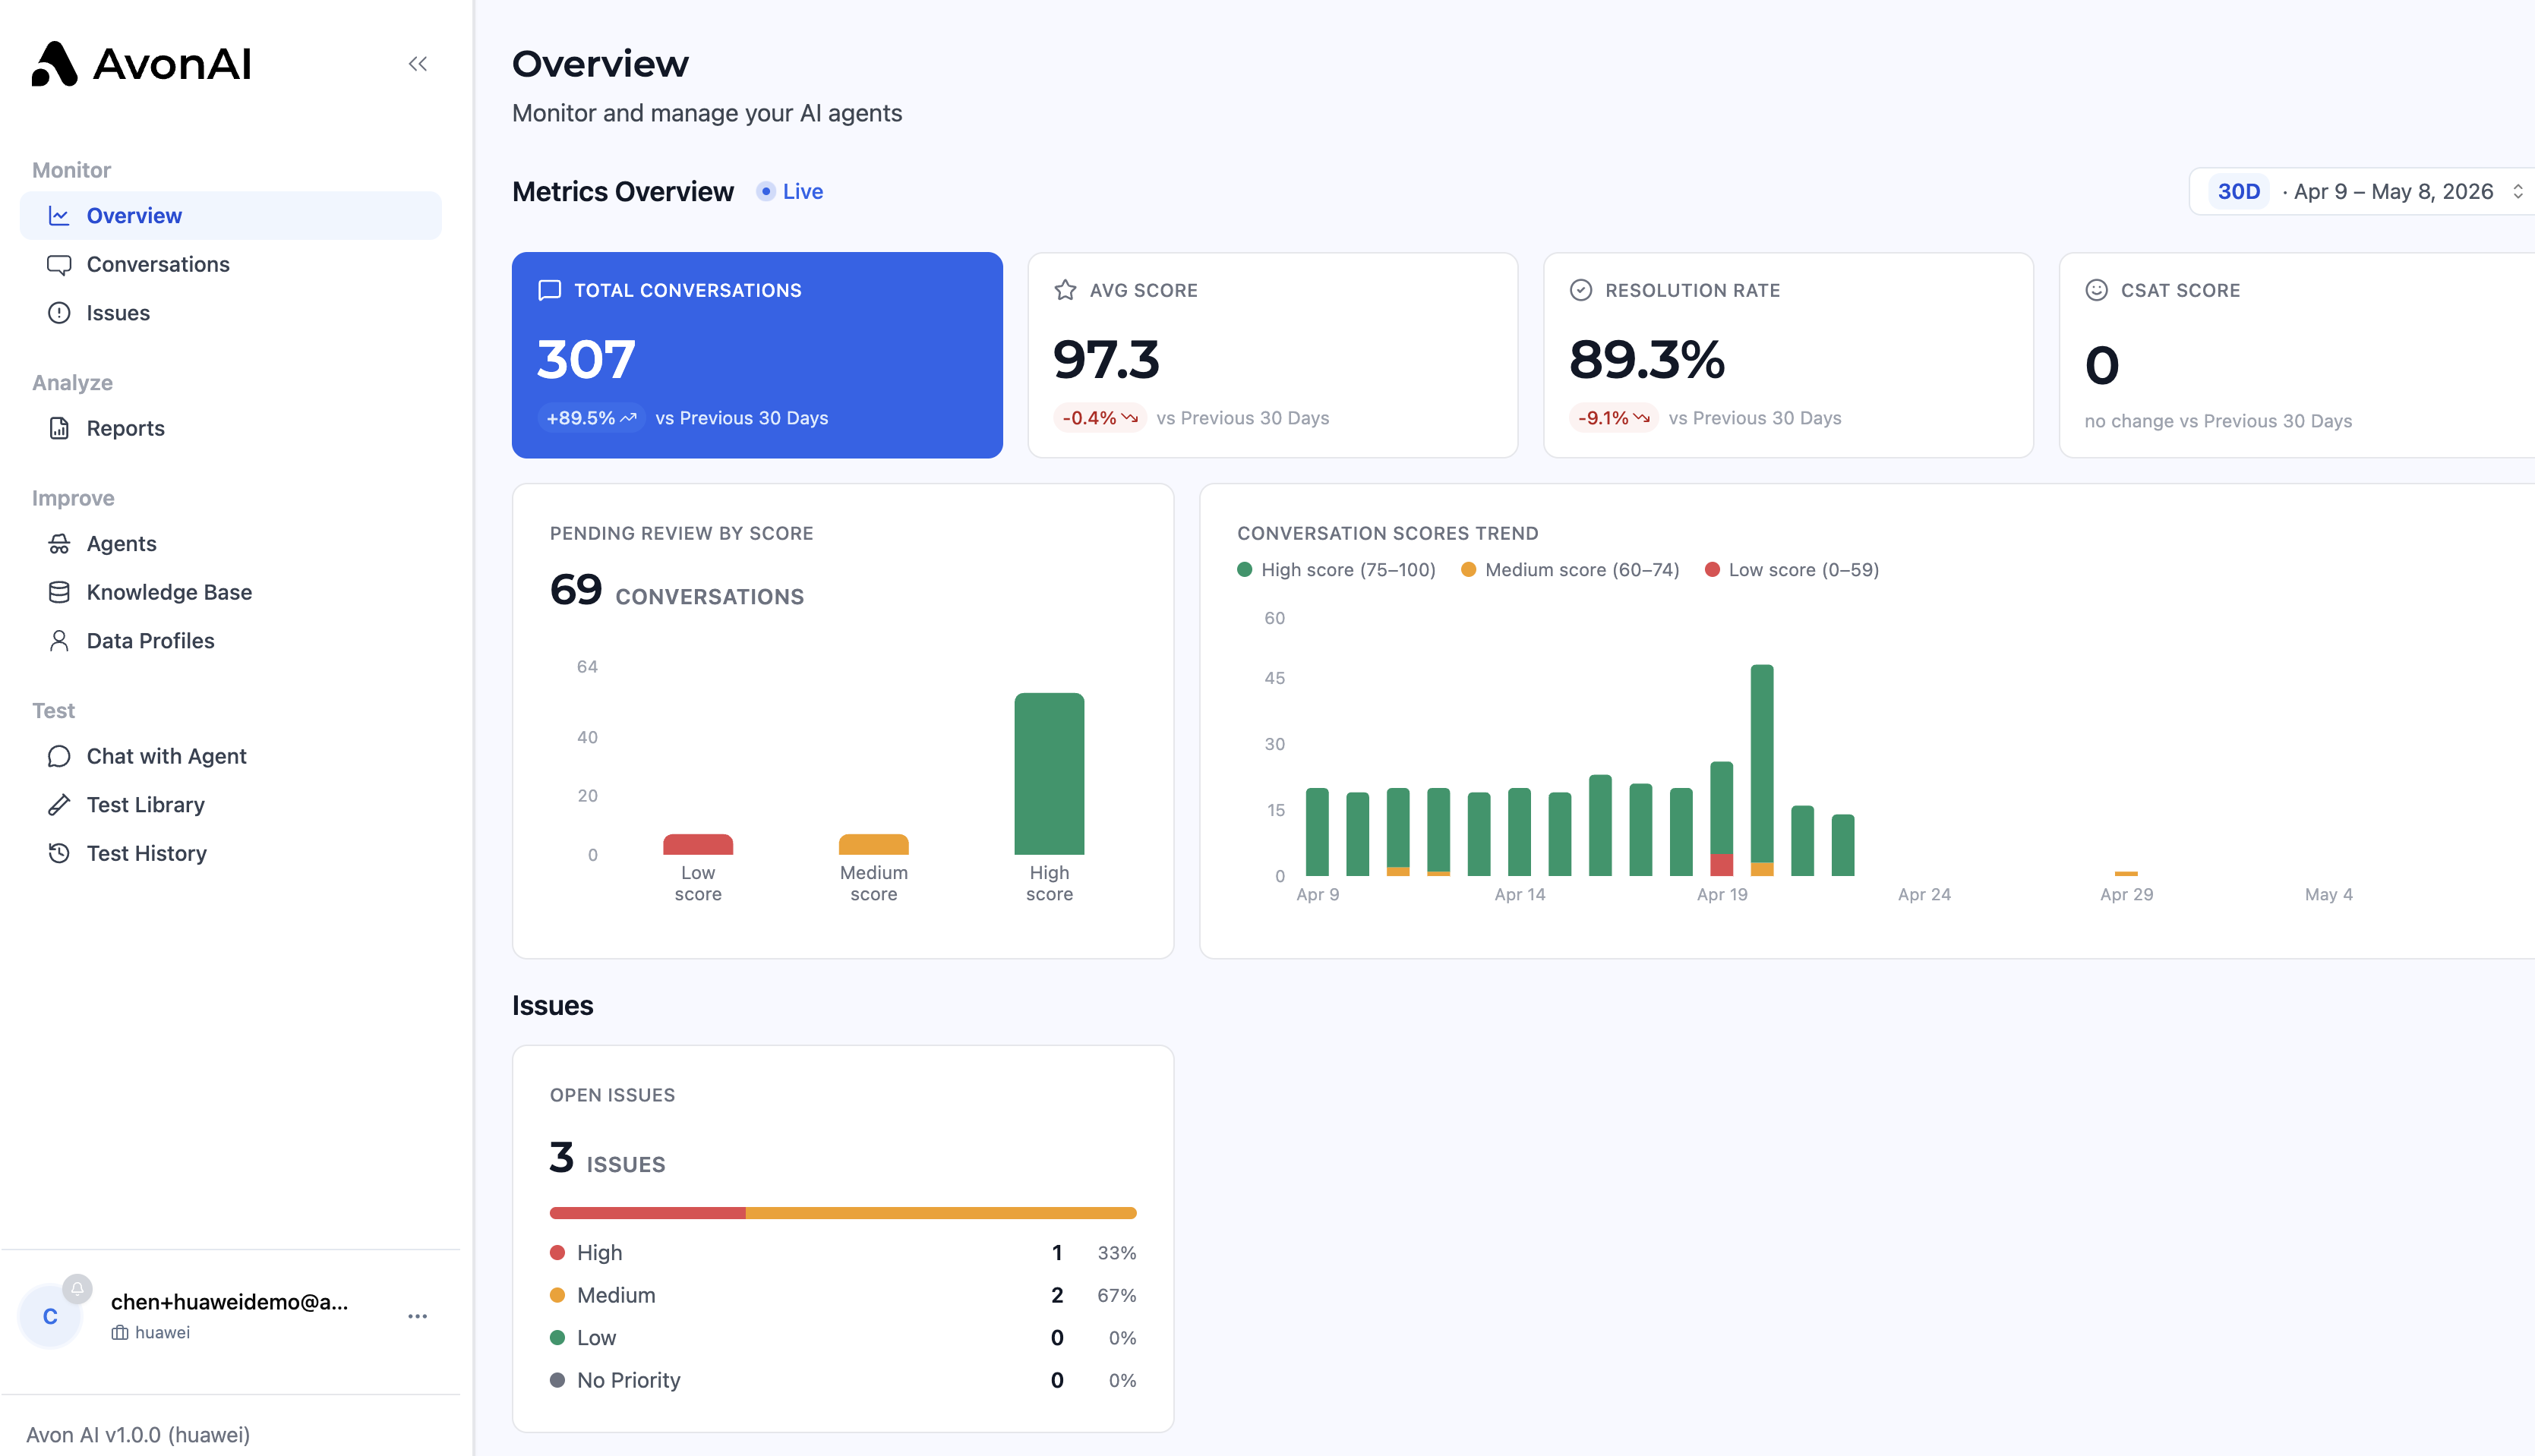Click the 'Avon AI v1.0.0 (huawei)' version text
The height and width of the screenshot is (1456, 2535).
pos(138,1435)
